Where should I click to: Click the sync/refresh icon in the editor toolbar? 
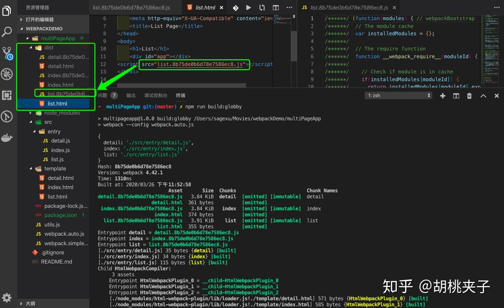point(262,7)
